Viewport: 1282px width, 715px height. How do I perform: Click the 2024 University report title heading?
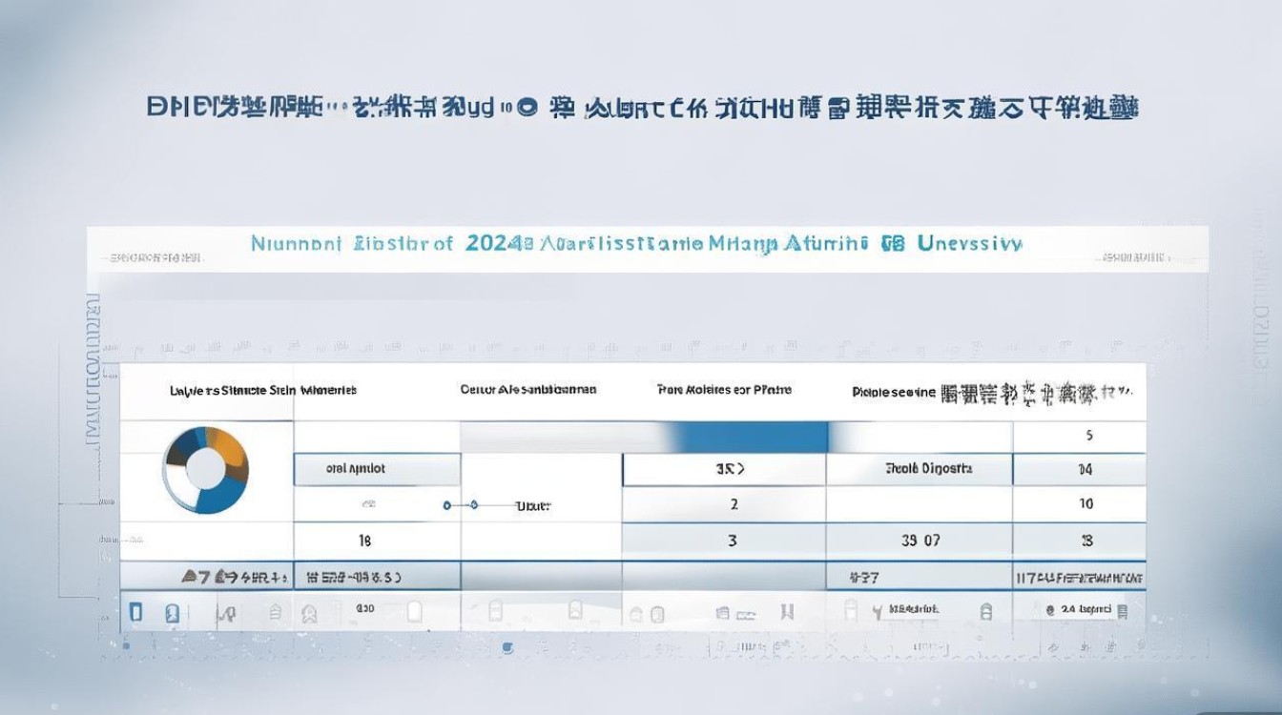(641, 245)
